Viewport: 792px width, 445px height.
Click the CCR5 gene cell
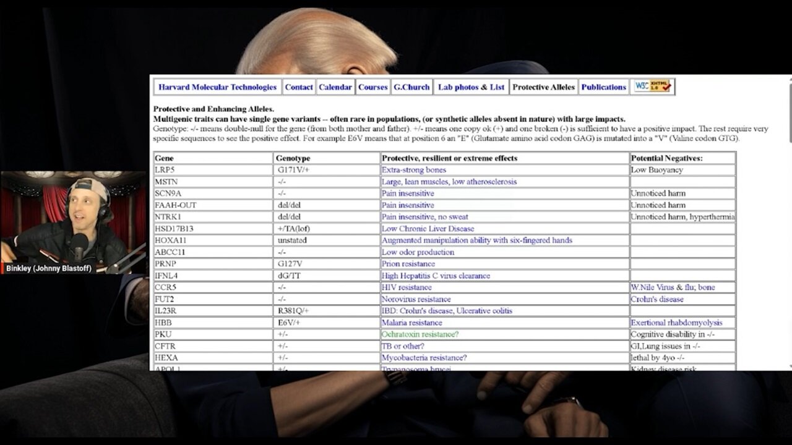213,287
